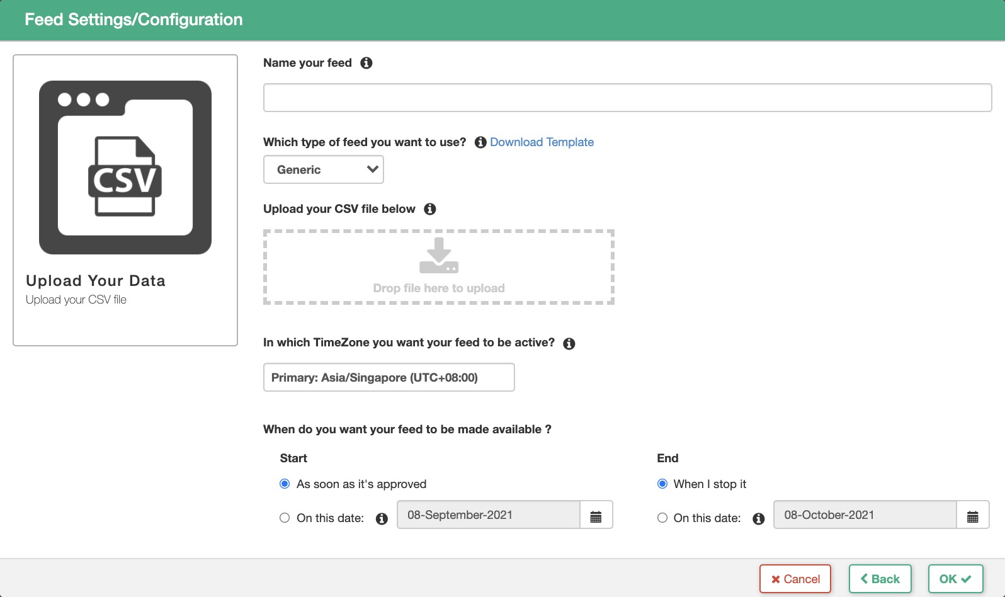
Task: Confirm with the OK button
Action: coord(956,579)
